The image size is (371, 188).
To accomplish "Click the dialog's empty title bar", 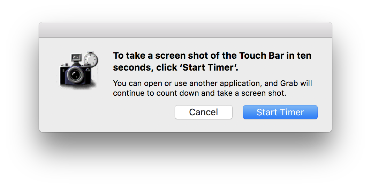I will (185, 30).
